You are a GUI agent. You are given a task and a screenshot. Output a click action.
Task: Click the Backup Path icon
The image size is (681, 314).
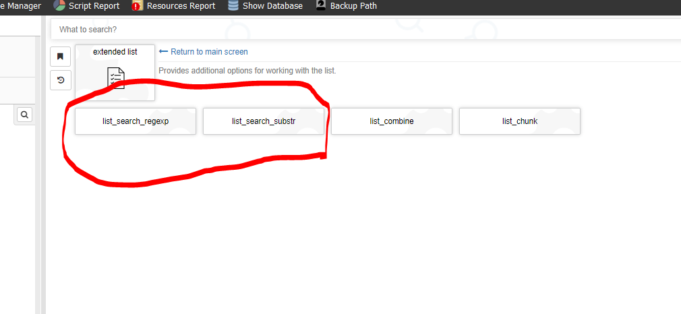pos(321,6)
